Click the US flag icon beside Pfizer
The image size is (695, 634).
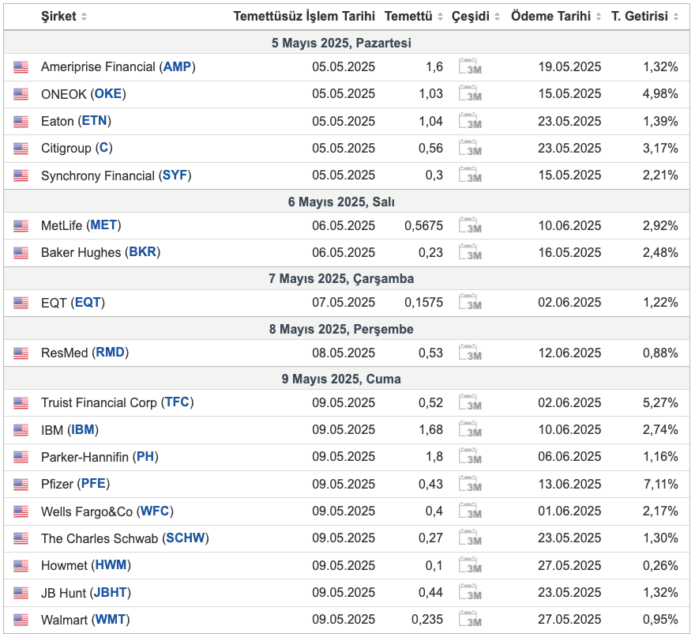click(21, 485)
